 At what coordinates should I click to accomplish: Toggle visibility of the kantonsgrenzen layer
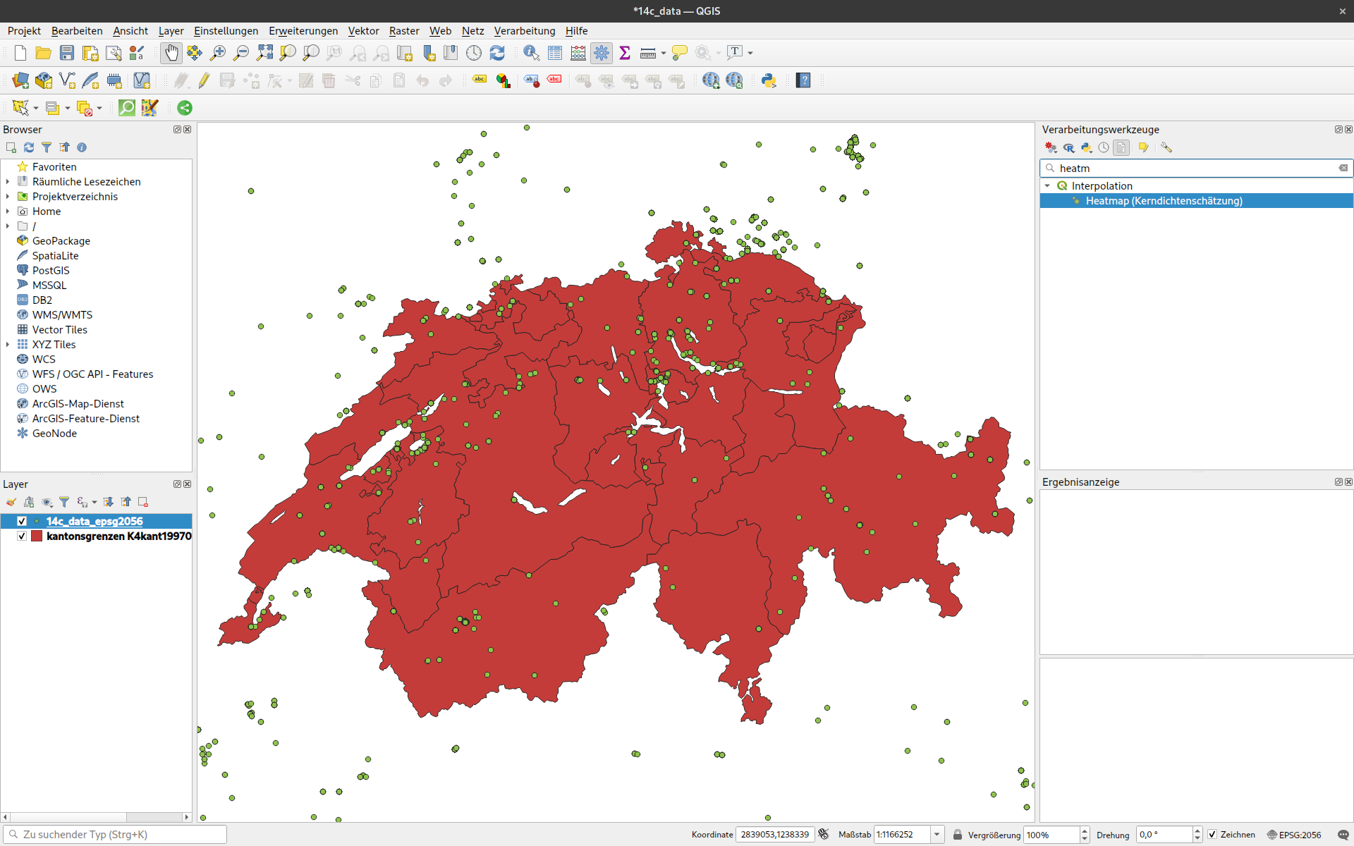tap(22, 536)
